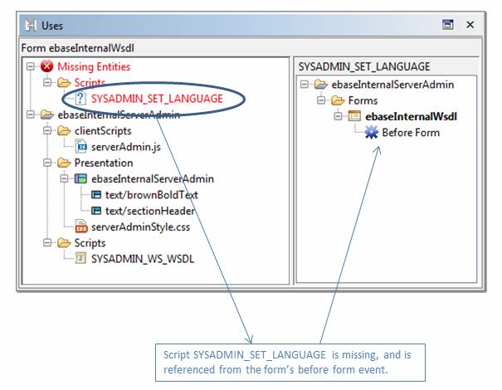Image resolution: width=502 pixels, height=390 pixels.
Task: Click the serverAdmin.js file icon
Action: click(x=80, y=147)
